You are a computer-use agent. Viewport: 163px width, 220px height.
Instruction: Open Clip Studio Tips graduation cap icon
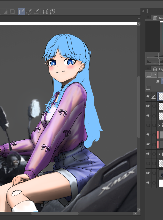point(45,12)
